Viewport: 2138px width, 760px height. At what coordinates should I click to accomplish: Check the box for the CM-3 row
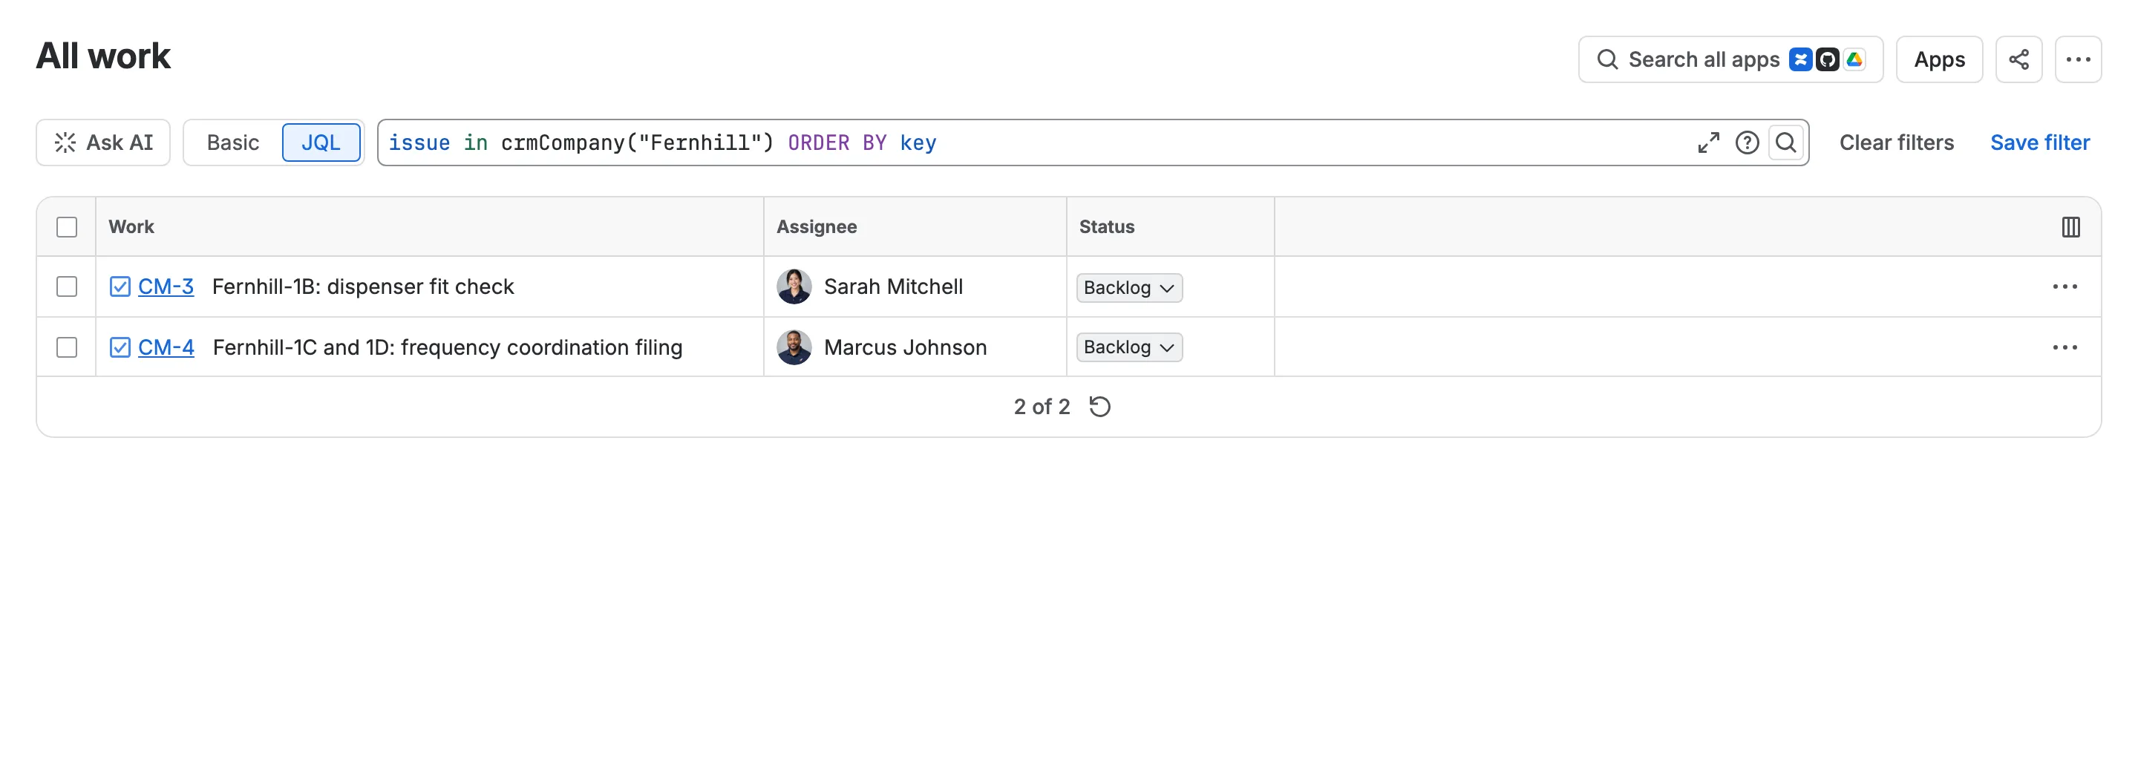68,287
